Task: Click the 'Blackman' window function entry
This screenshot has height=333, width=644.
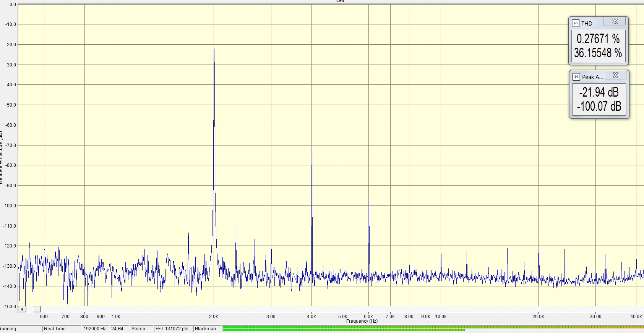Action: pyautogui.click(x=207, y=329)
